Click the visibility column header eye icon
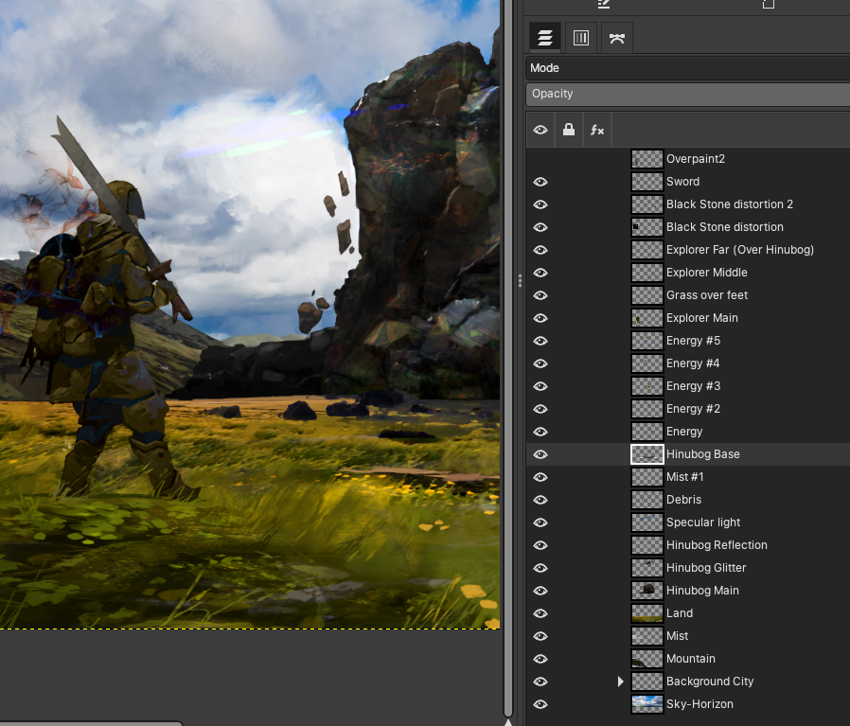The width and height of the screenshot is (850, 726). 540,130
